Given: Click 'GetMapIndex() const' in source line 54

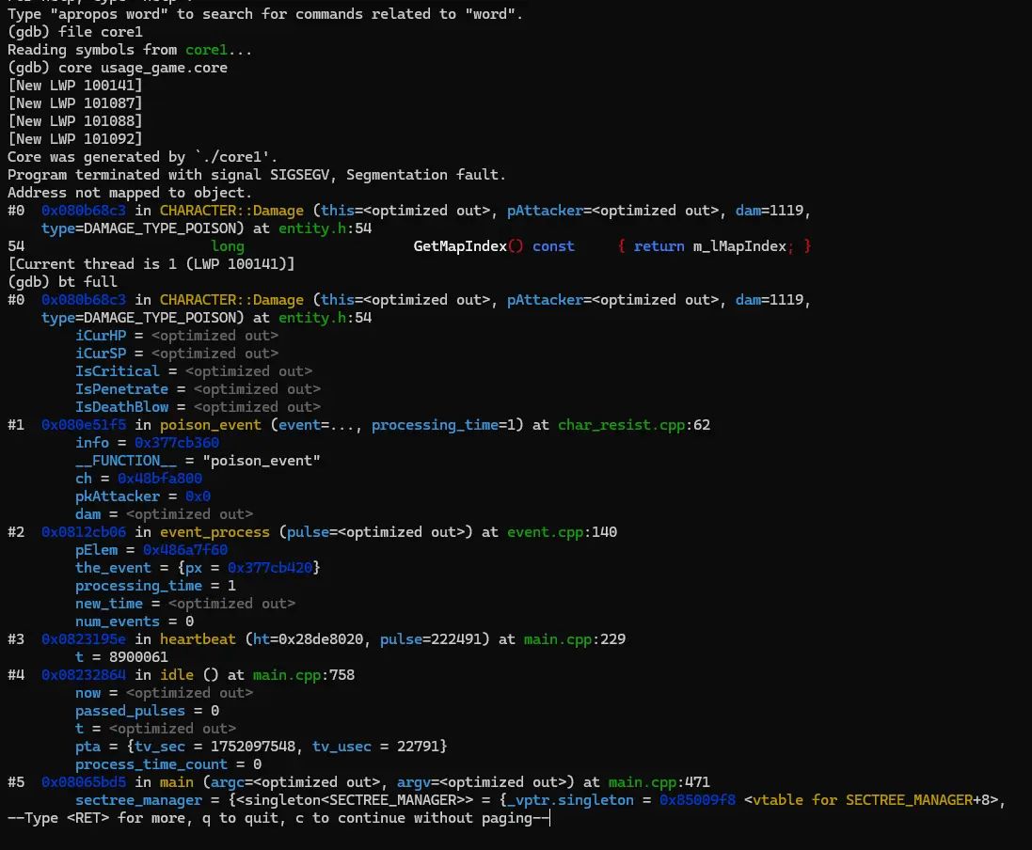Looking at the screenshot, I should tap(494, 246).
